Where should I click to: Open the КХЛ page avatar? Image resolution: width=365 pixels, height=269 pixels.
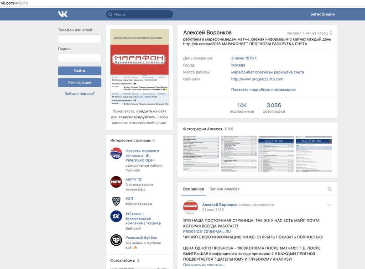click(x=116, y=201)
